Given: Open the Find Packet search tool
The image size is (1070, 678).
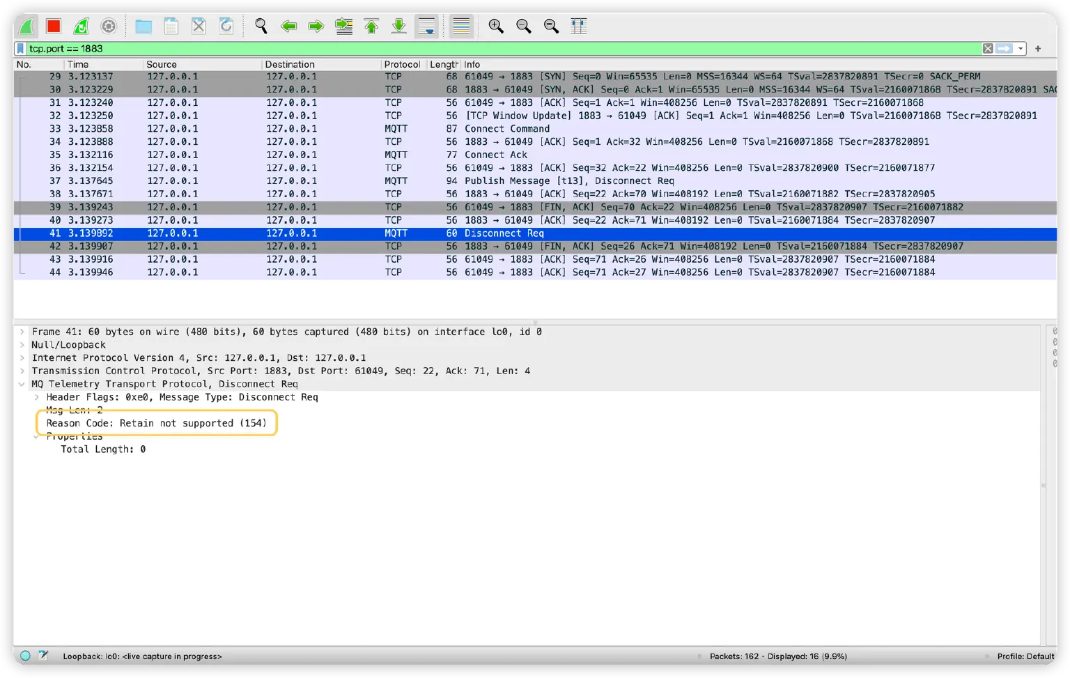Looking at the screenshot, I should 261,26.
